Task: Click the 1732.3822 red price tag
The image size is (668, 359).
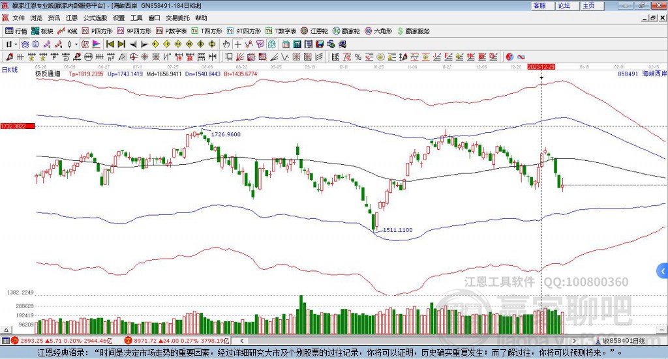Action: (18, 126)
